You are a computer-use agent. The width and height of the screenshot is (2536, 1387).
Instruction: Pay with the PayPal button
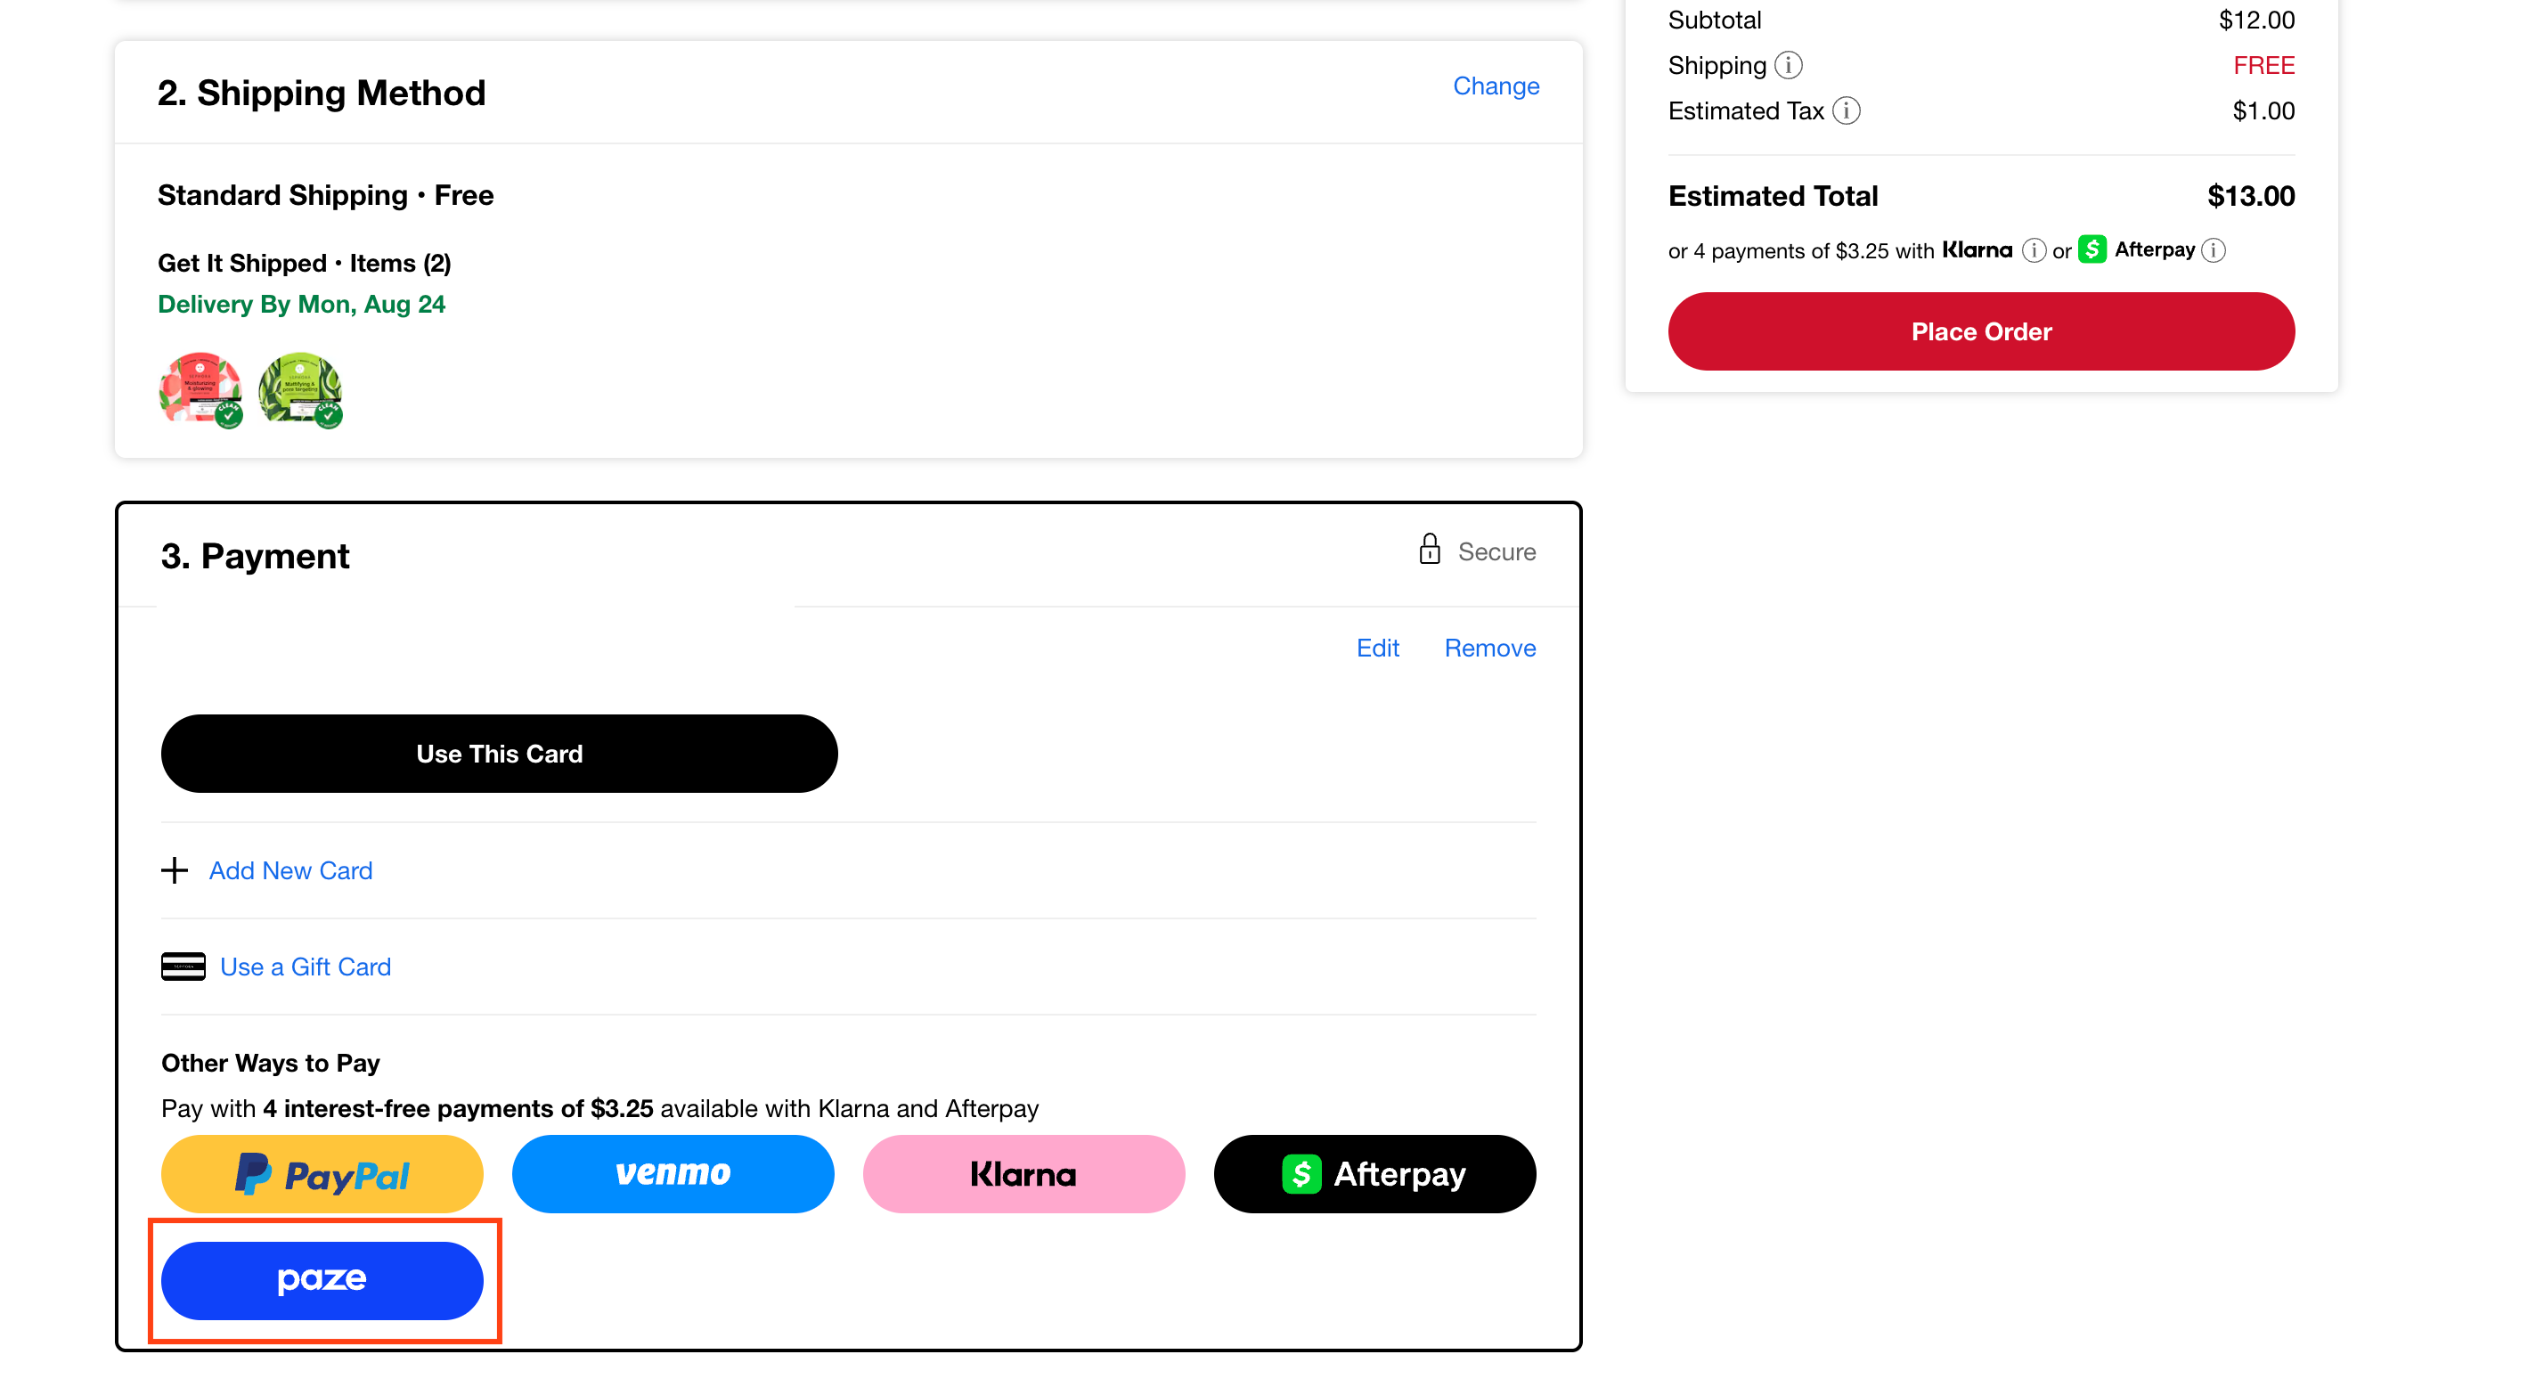pyautogui.click(x=322, y=1173)
